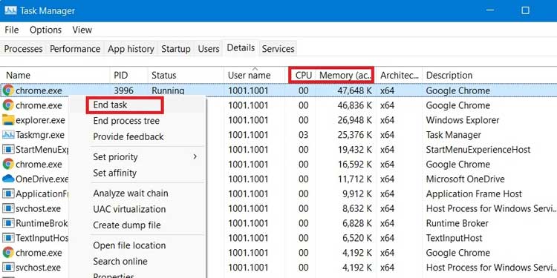
Task: Click the PID value 3996
Action: tap(123, 90)
